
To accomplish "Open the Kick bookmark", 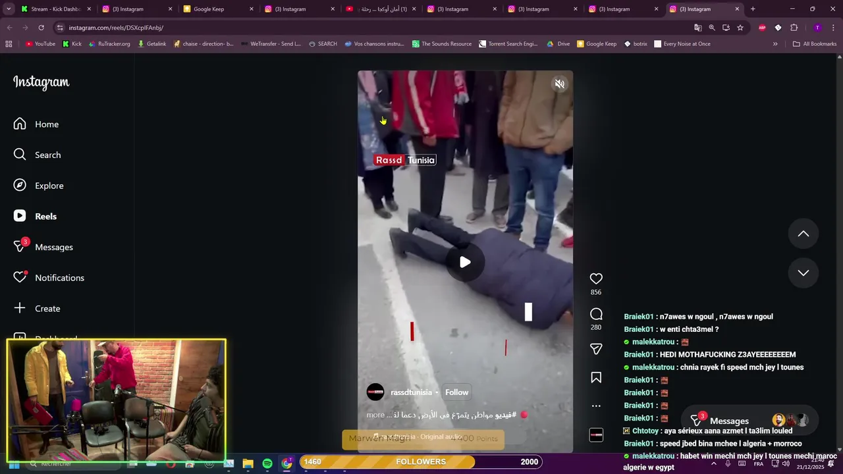I will pos(72,44).
